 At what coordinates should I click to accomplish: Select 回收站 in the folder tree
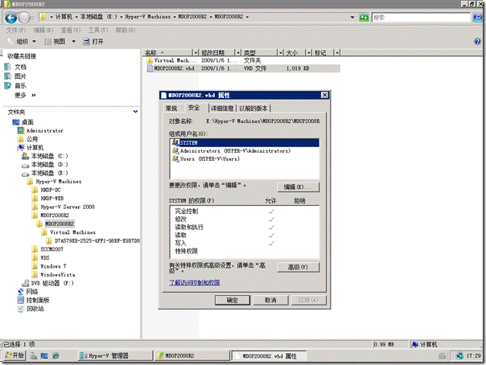(35, 309)
